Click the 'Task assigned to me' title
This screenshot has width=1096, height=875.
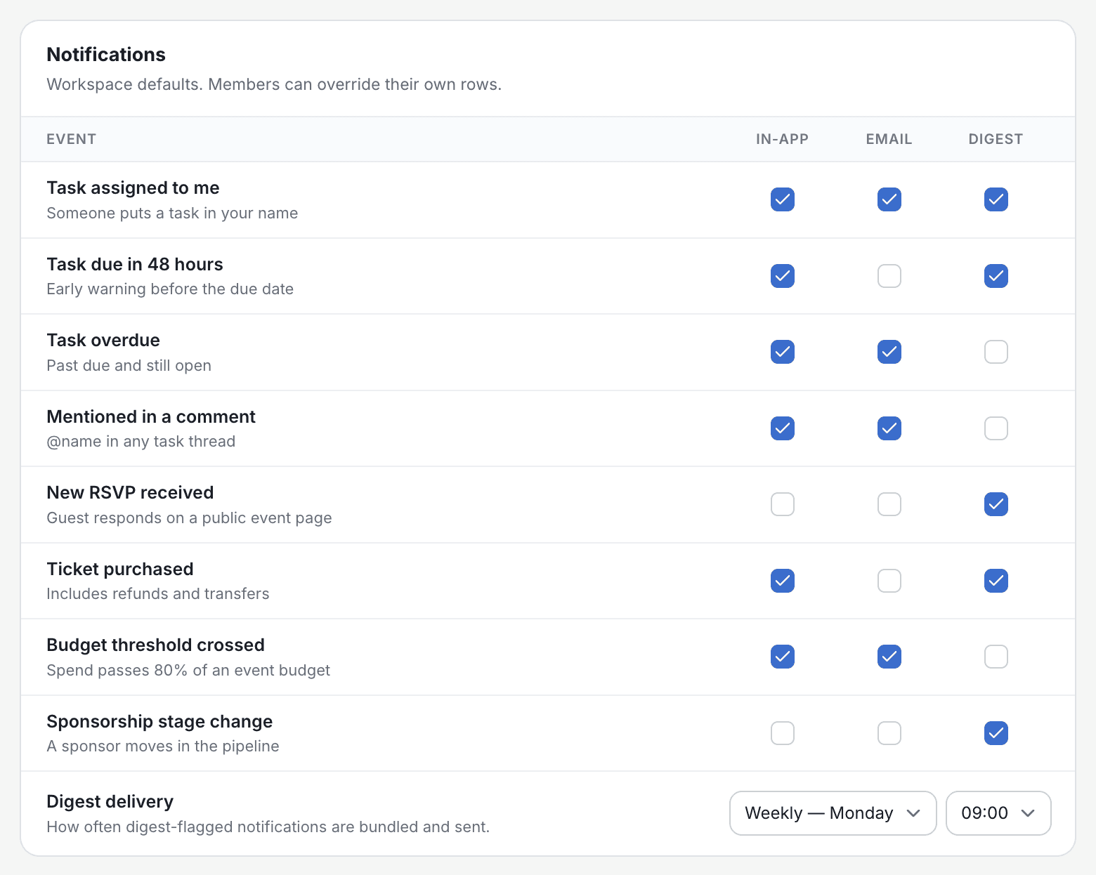coord(133,187)
